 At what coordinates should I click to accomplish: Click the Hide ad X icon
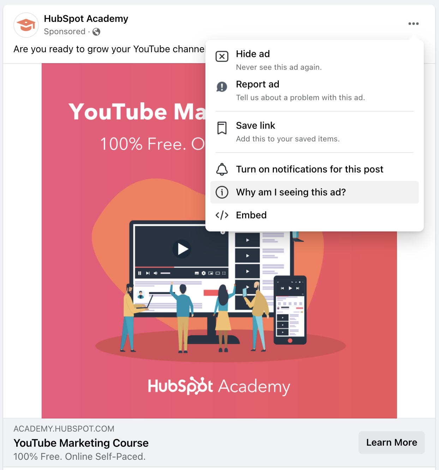point(222,56)
